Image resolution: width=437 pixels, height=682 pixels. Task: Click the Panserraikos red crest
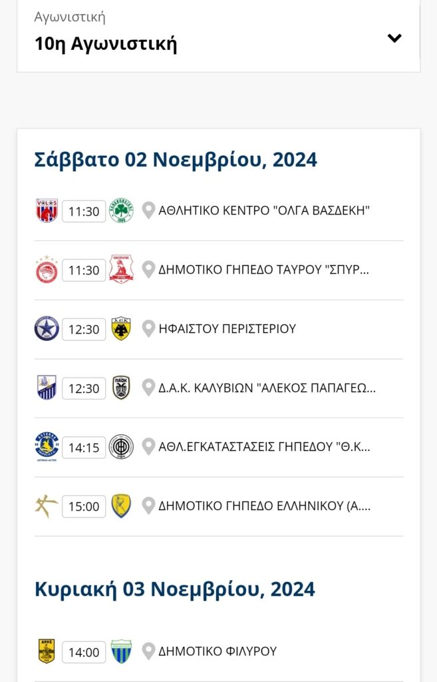(x=121, y=270)
